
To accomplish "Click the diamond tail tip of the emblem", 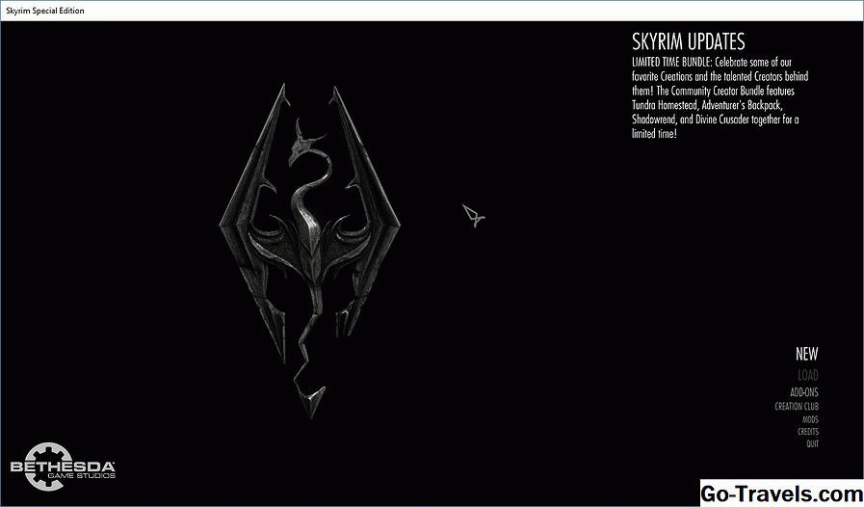I will click(312, 396).
